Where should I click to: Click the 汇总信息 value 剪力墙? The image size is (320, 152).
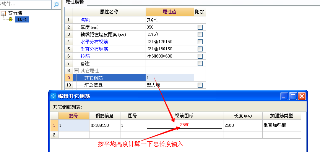click(x=170, y=85)
